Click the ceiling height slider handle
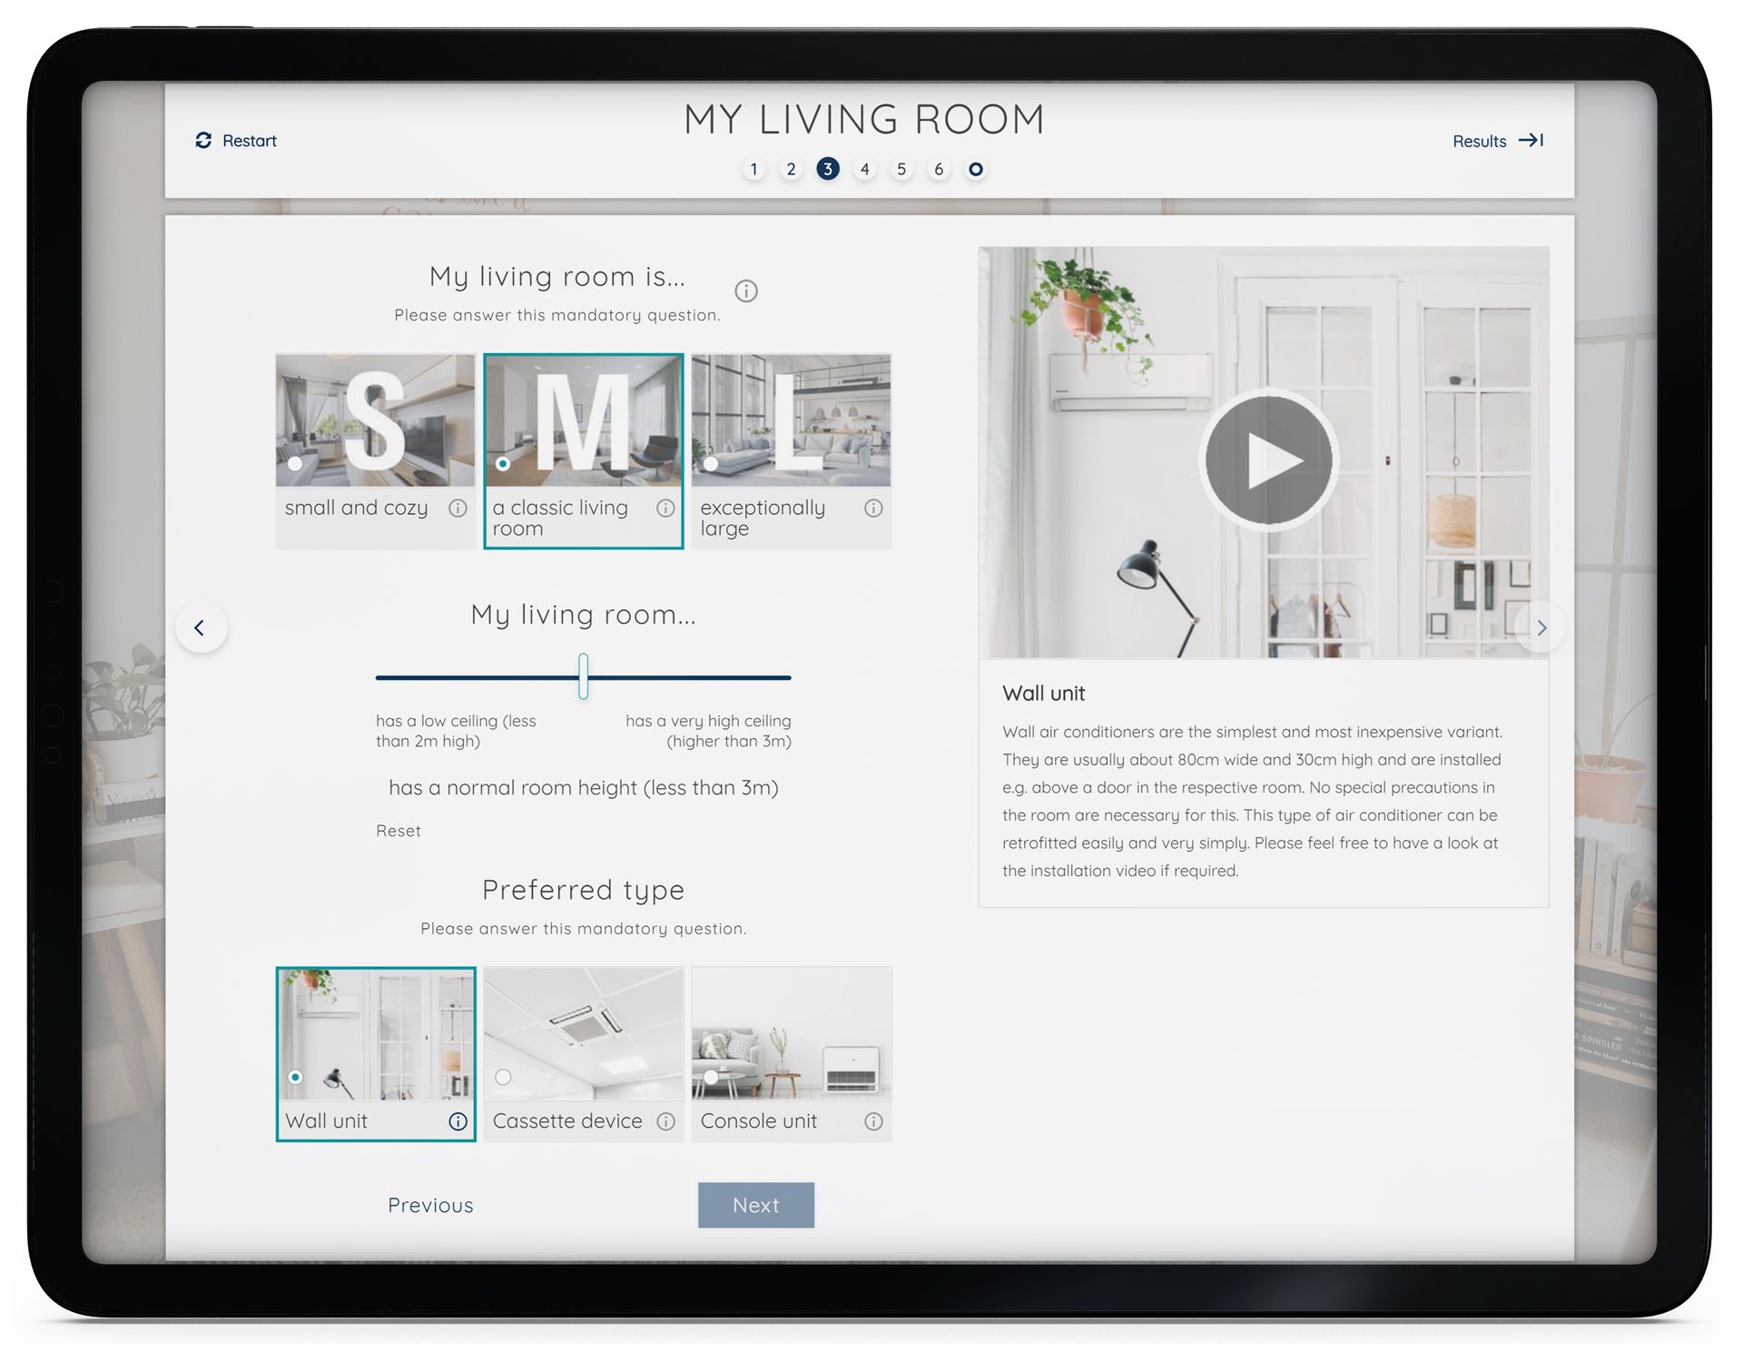Screen dimensions: 1743x1352 583,676
